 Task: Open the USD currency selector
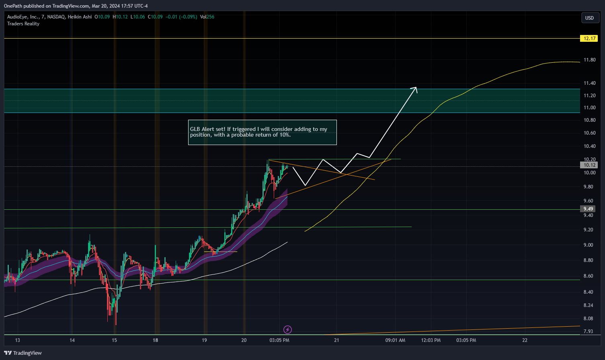tap(590, 18)
